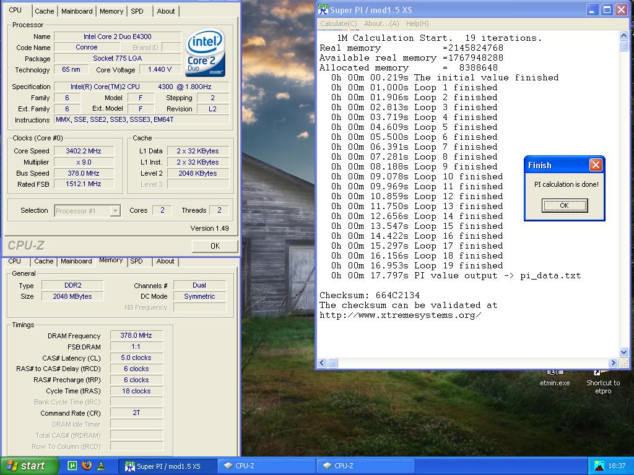Click the Multiplier value x 9.0

point(84,162)
